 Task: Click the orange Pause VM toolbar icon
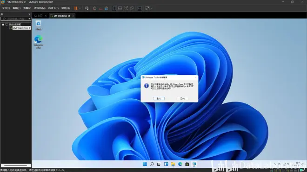click(x=76, y=8)
